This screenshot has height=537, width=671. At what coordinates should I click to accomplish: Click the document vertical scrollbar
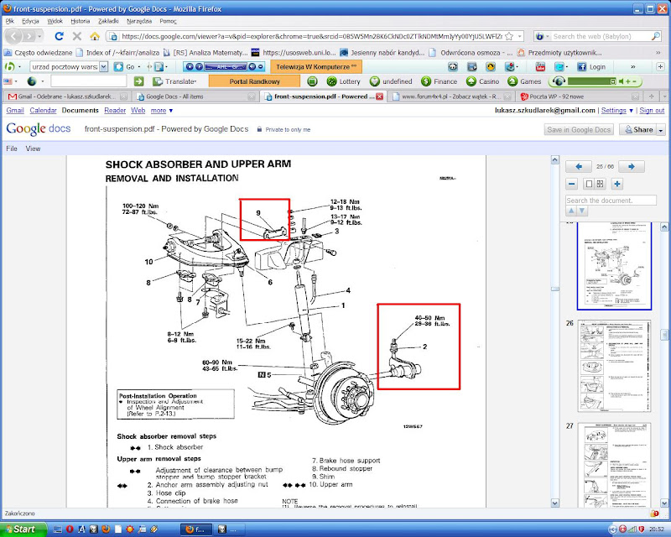[555, 331]
